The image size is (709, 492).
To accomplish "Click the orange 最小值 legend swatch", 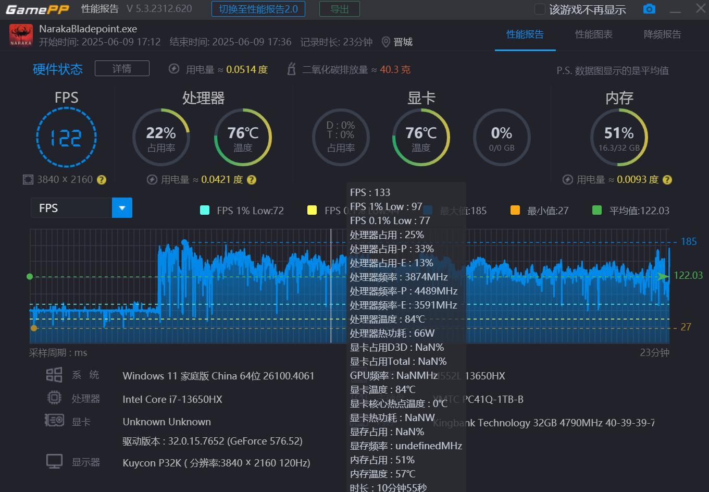I will [x=515, y=210].
